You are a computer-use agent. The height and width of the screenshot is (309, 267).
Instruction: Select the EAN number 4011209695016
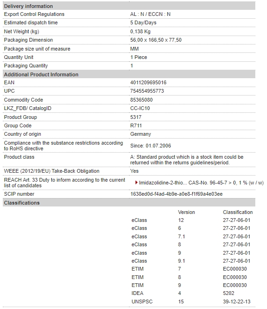click(148, 82)
